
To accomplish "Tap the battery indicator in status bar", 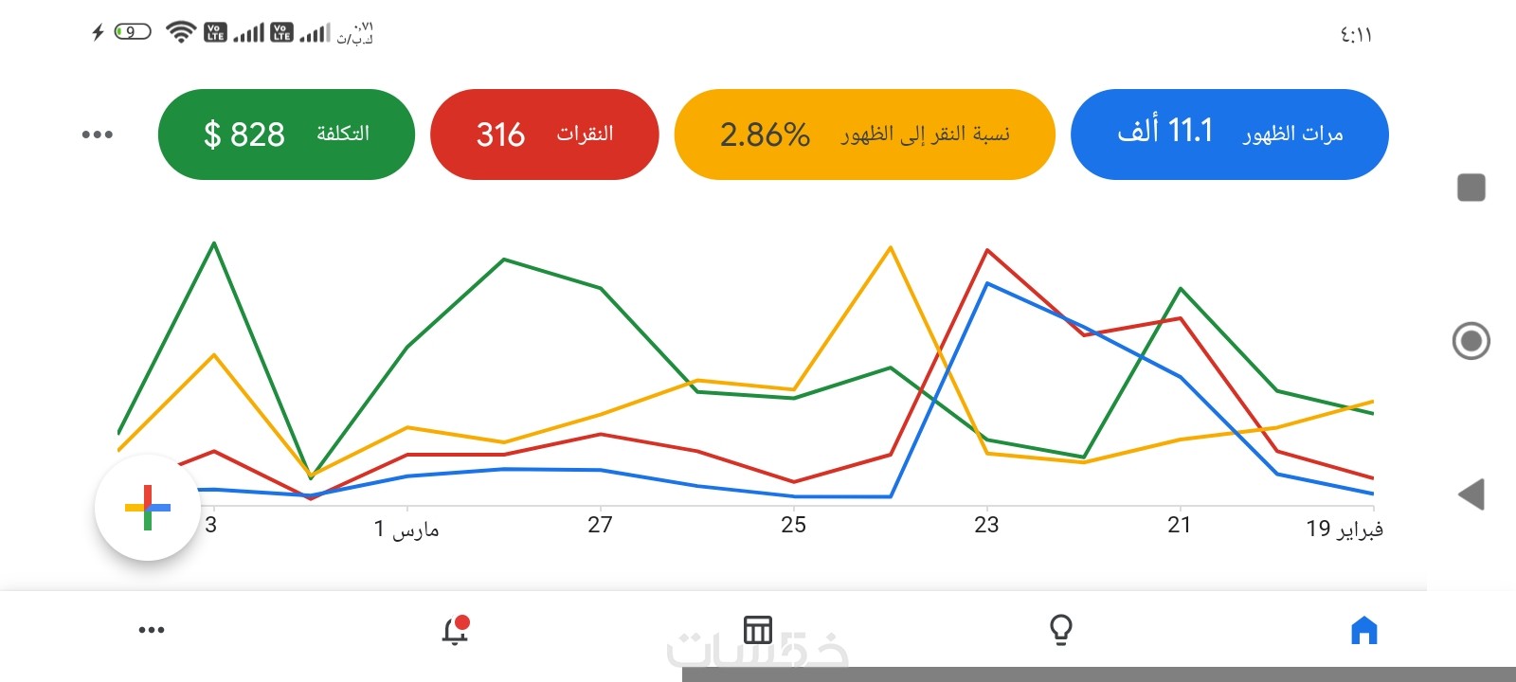I will click(x=132, y=32).
